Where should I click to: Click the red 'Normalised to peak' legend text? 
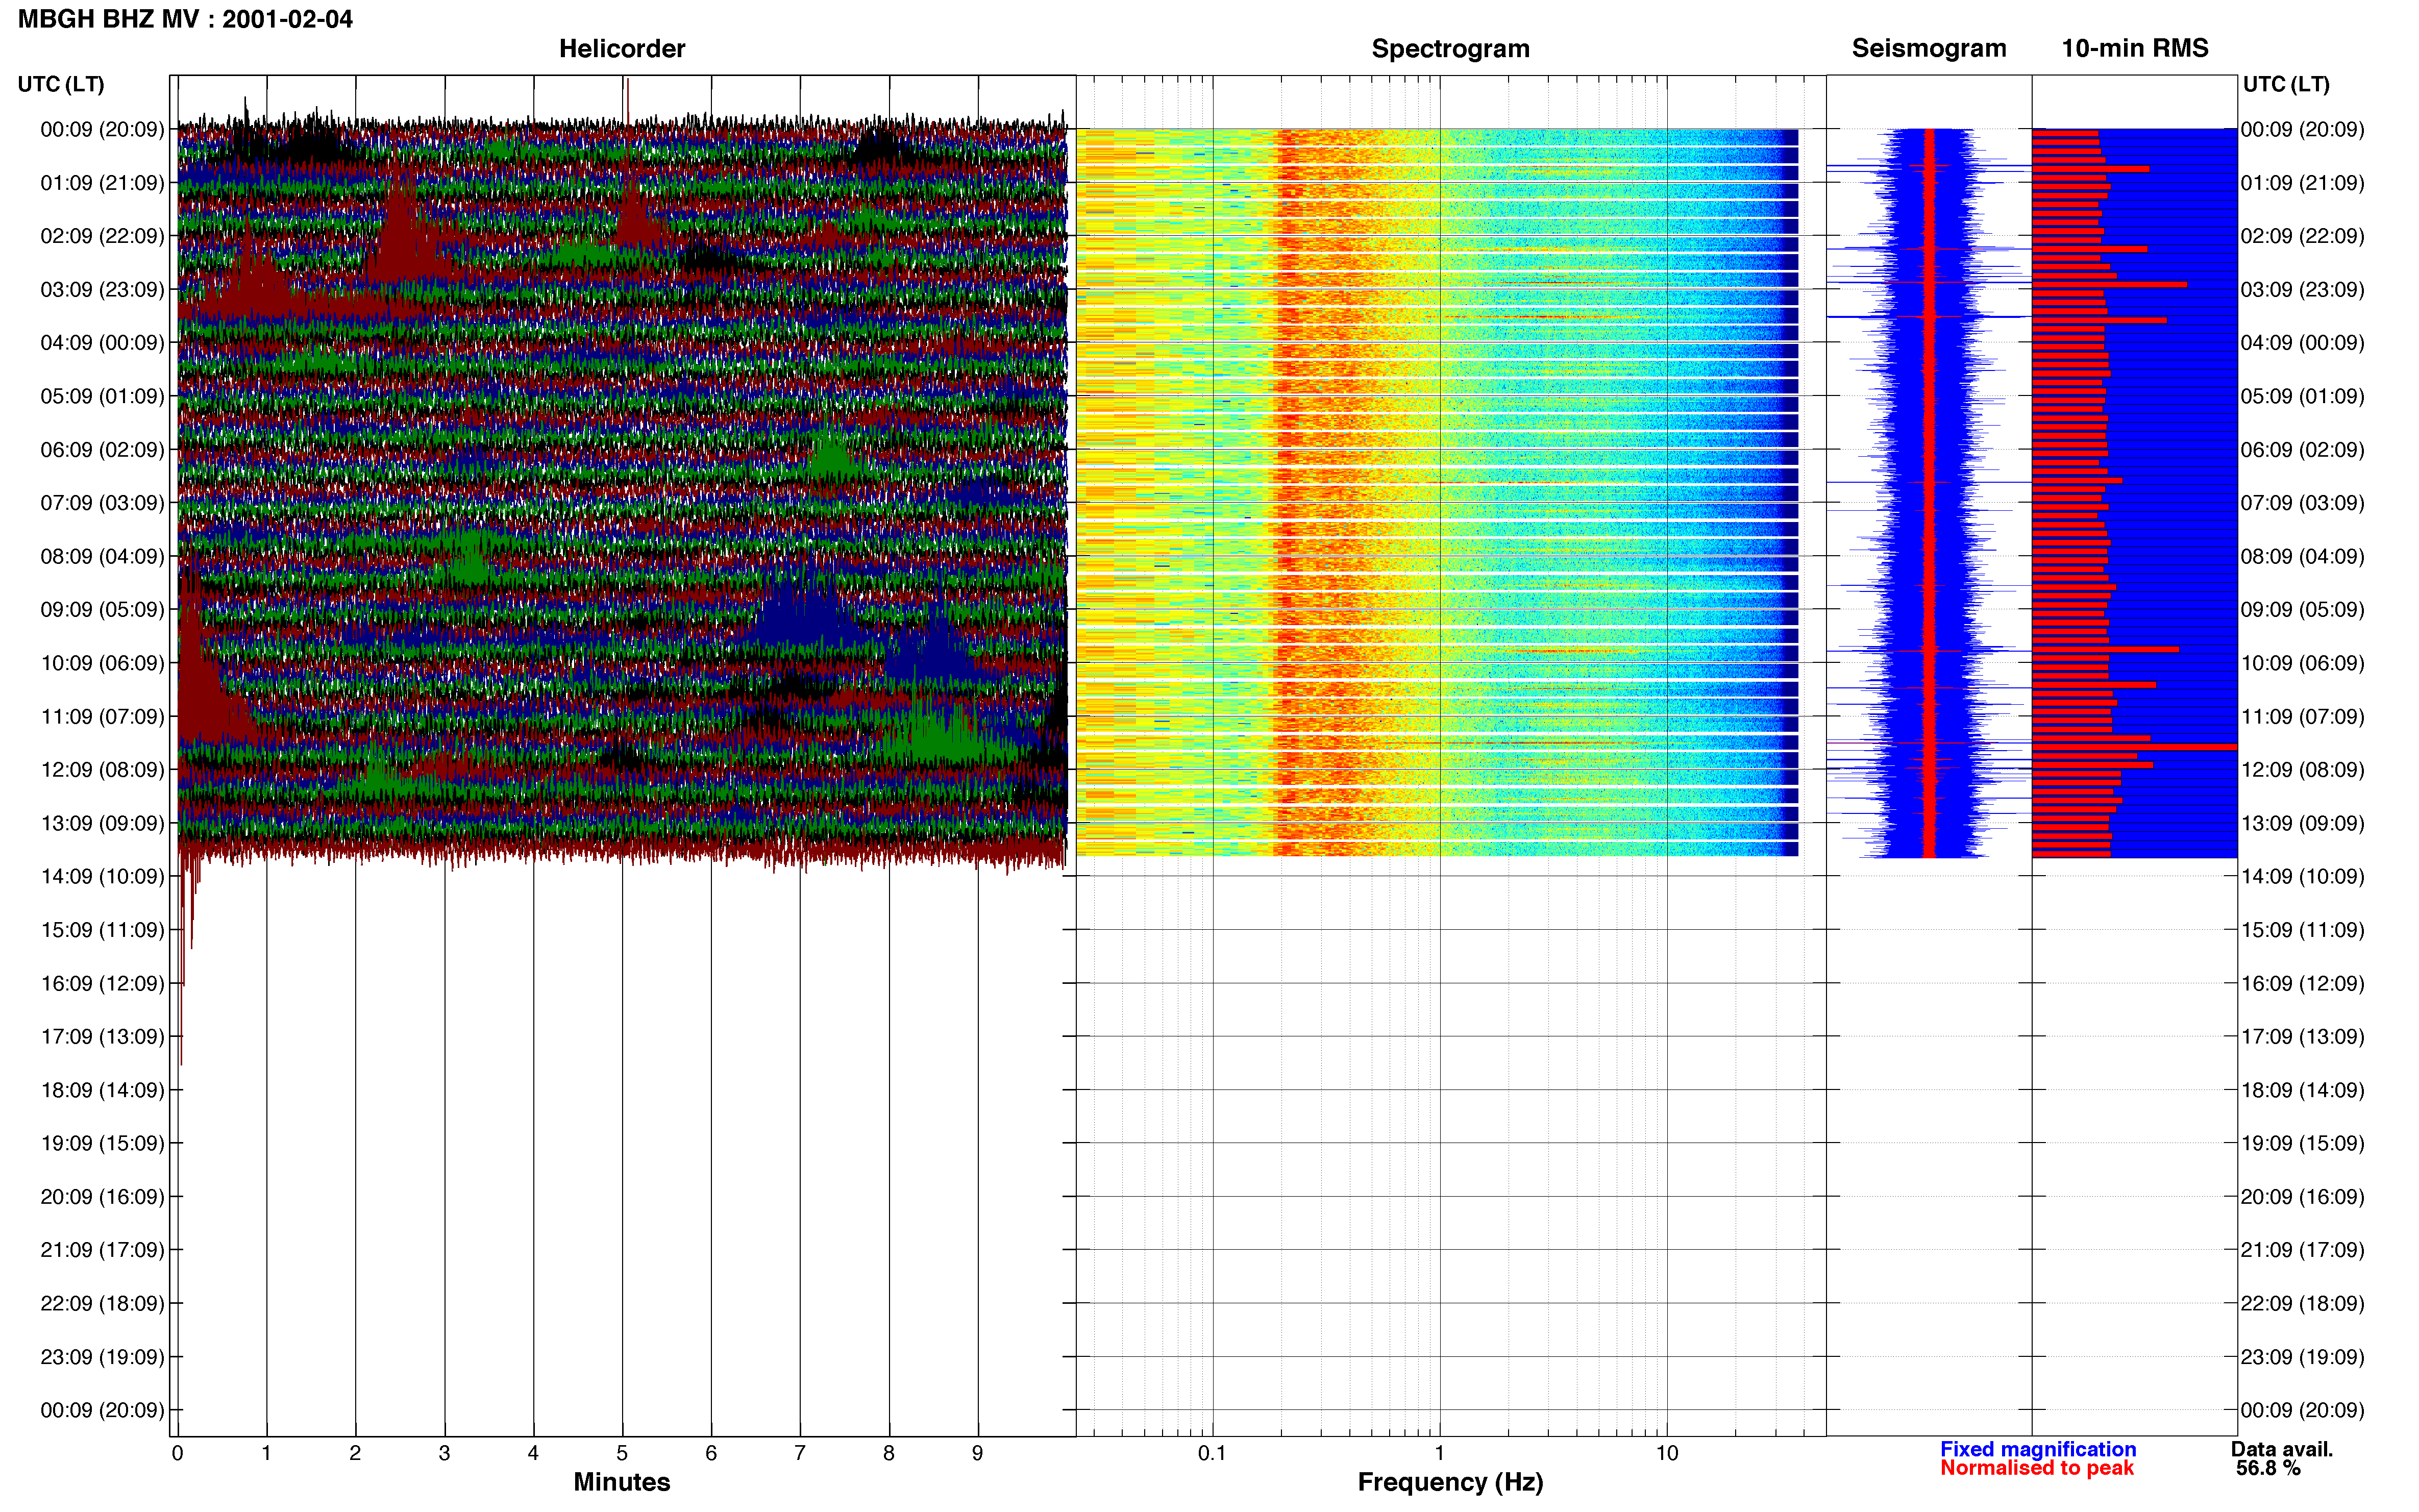click(x=2036, y=1468)
